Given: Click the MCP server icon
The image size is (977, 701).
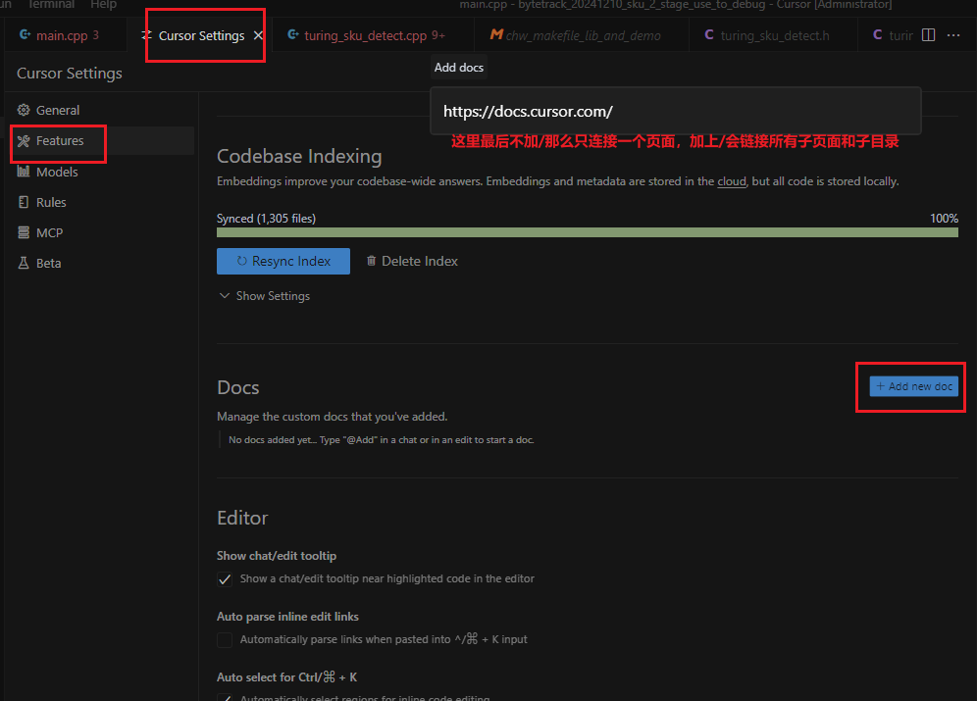Looking at the screenshot, I should tap(24, 232).
